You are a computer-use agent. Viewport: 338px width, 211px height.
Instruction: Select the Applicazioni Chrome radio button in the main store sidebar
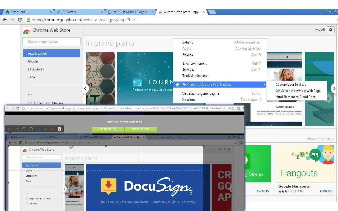point(30,103)
